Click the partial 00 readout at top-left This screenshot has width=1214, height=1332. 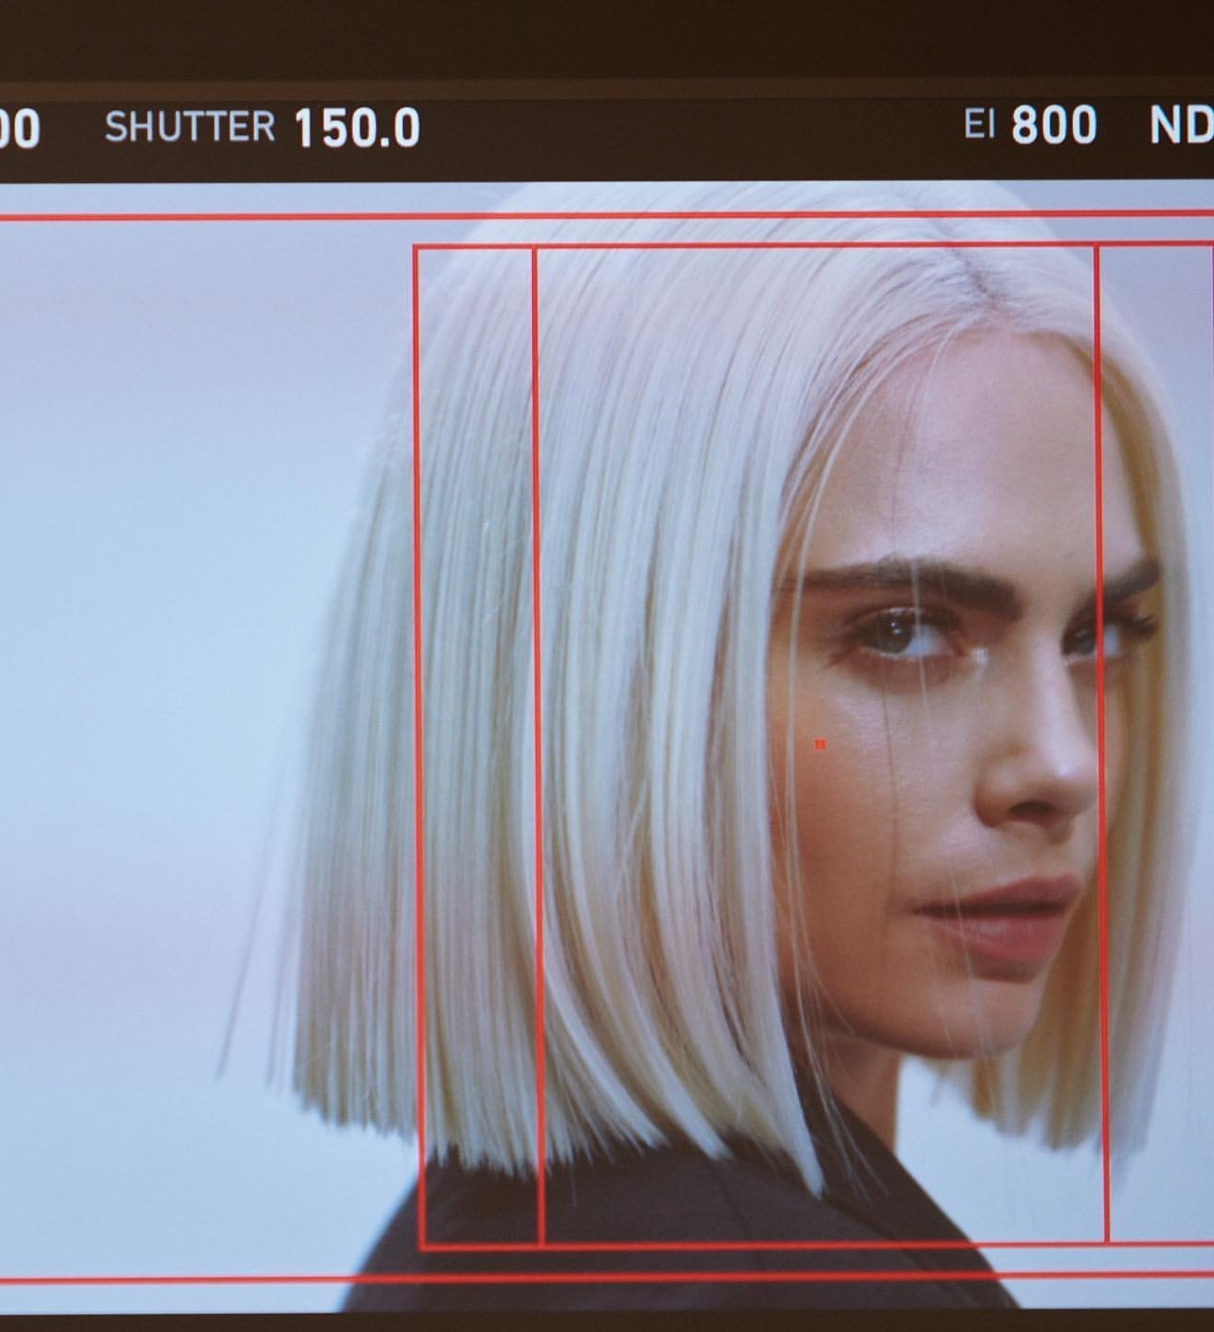click(x=19, y=128)
